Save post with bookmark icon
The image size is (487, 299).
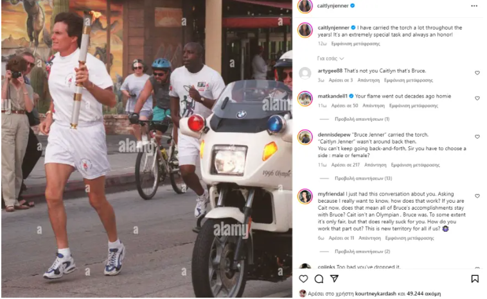point(475,279)
